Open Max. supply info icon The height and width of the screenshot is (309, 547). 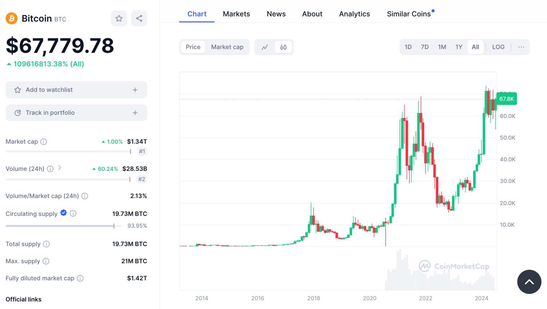(46, 261)
